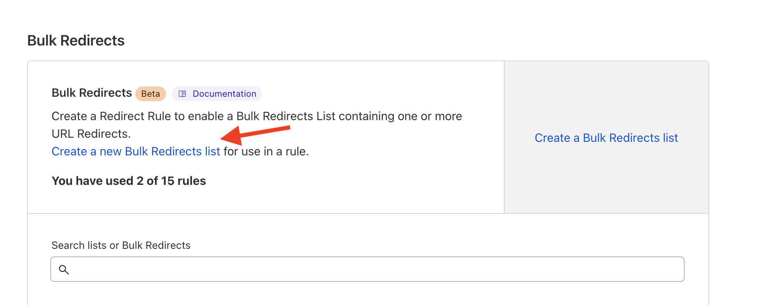Click Create a new Bulk Redirects list
The height and width of the screenshot is (305, 767).
click(135, 151)
